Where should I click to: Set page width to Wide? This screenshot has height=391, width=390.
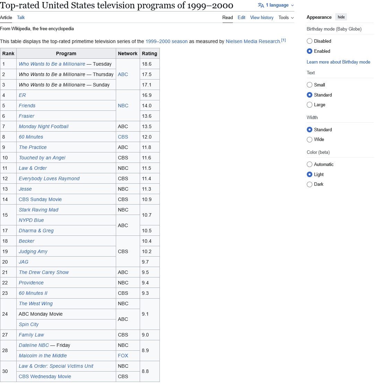[309, 140]
